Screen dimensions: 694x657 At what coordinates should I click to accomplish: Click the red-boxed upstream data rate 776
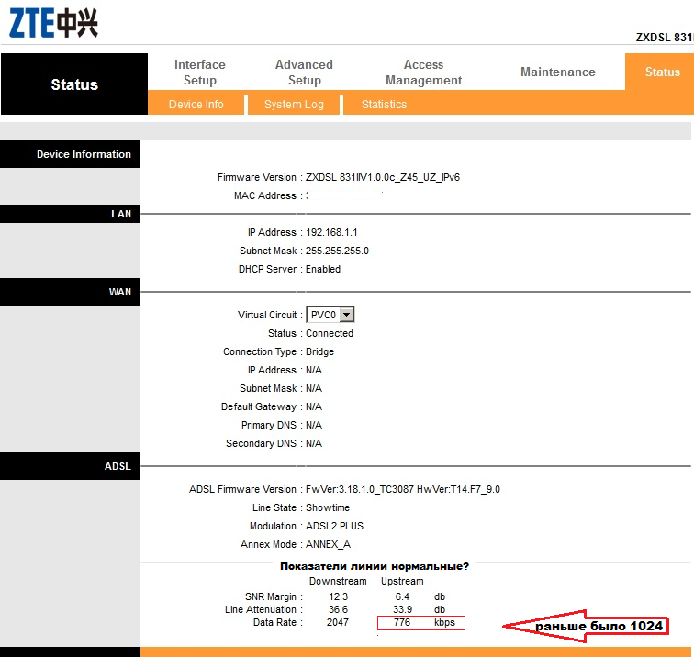click(x=403, y=623)
